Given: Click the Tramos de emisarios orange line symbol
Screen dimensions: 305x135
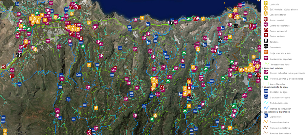Looking at the screenshot, I should (266, 122).
